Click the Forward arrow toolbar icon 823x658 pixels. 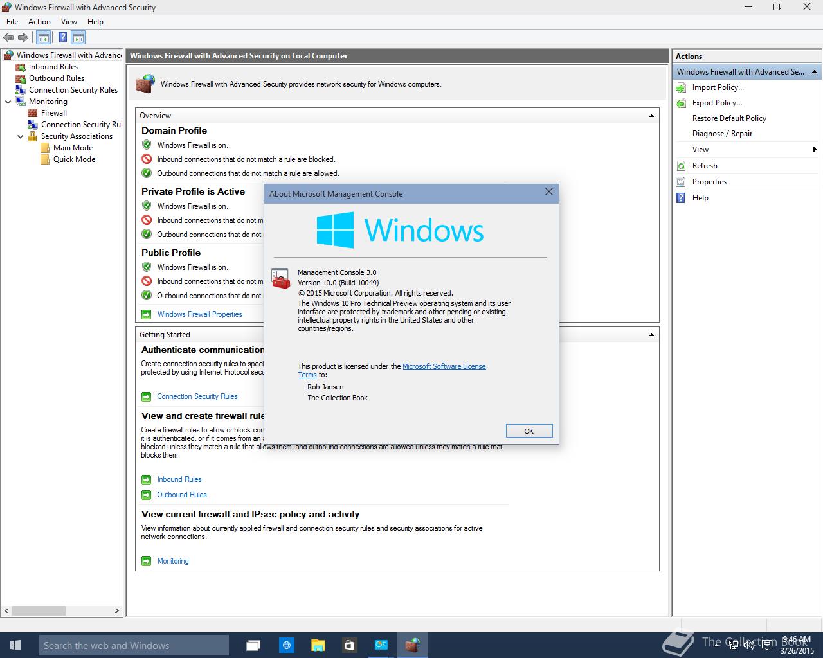(23, 38)
